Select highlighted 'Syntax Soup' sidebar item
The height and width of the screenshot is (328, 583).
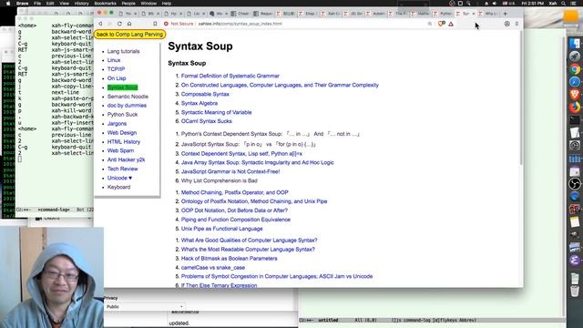click(x=122, y=87)
